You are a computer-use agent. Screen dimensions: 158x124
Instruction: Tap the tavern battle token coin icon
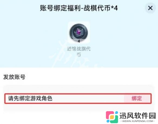[x=79, y=33]
